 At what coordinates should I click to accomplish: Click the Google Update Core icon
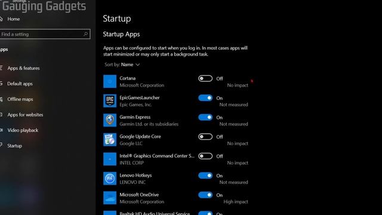pyautogui.click(x=110, y=140)
